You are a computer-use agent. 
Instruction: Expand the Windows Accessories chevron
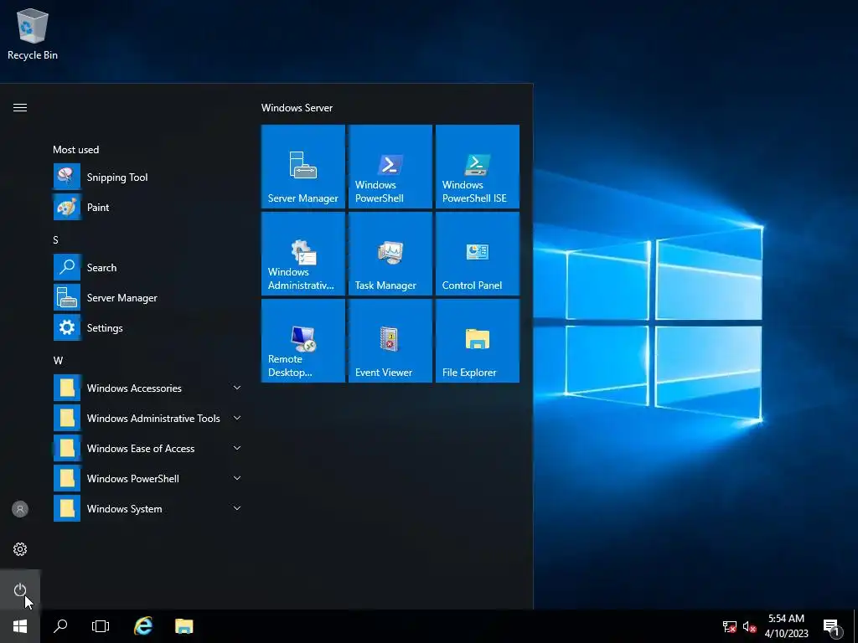click(237, 388)
